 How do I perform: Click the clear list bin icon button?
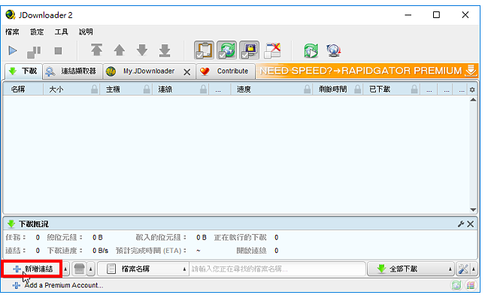point(80,269)
